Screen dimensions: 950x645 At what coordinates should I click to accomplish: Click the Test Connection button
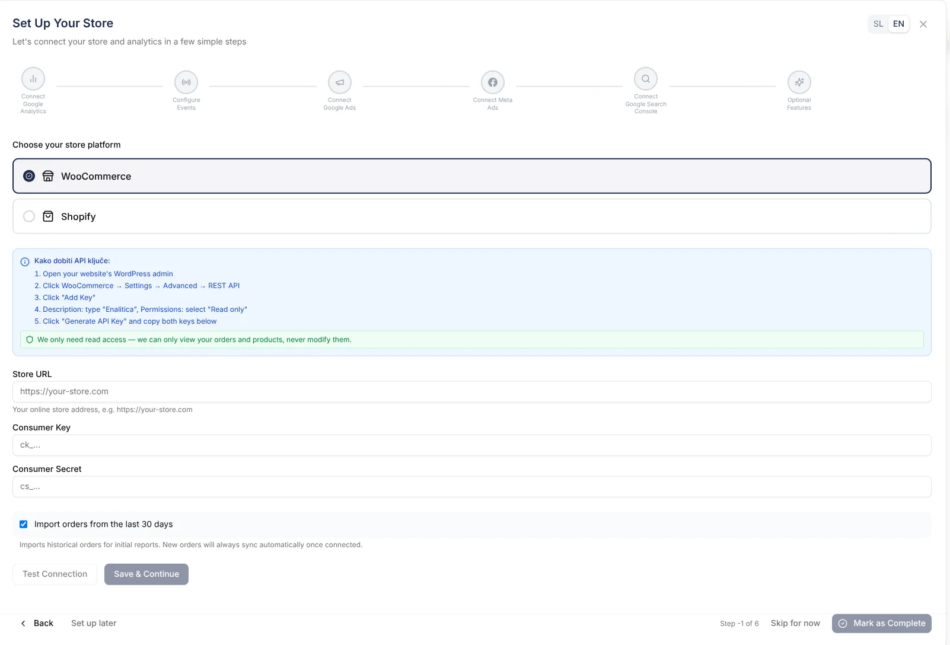click(x=55, y=574)
